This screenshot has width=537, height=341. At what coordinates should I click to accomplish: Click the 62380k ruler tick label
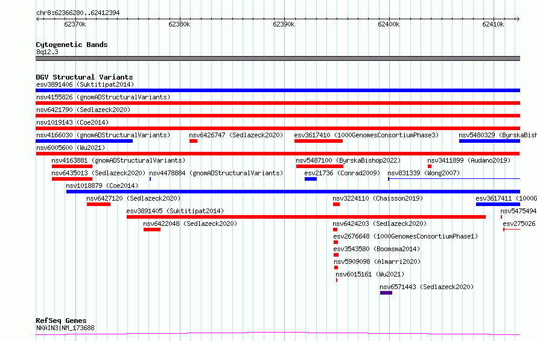[x=179, y=24]
